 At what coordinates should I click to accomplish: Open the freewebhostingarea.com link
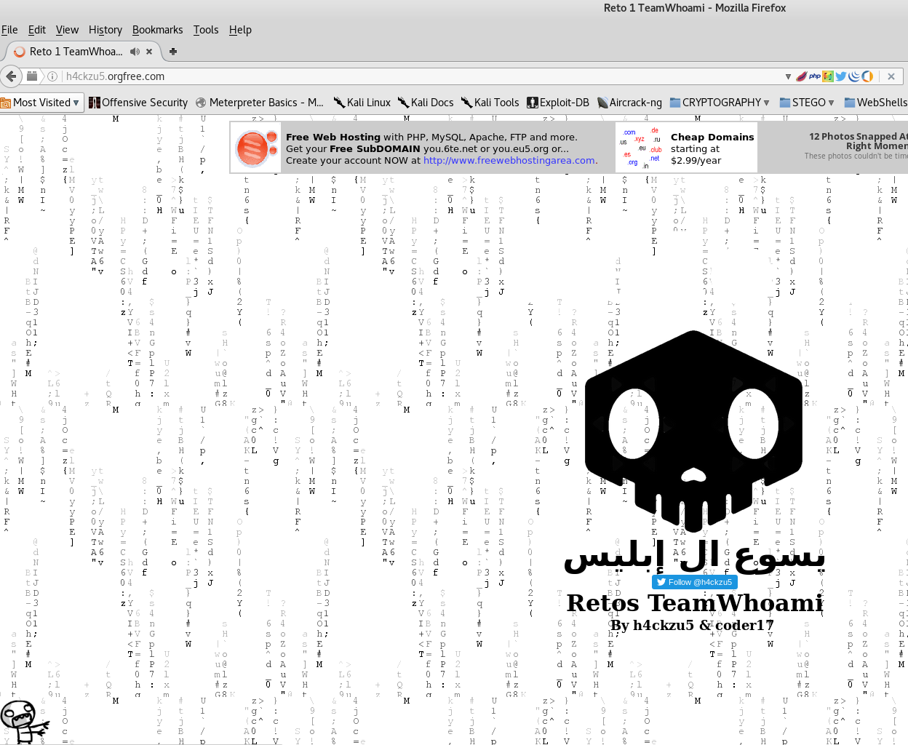point(509,161)
